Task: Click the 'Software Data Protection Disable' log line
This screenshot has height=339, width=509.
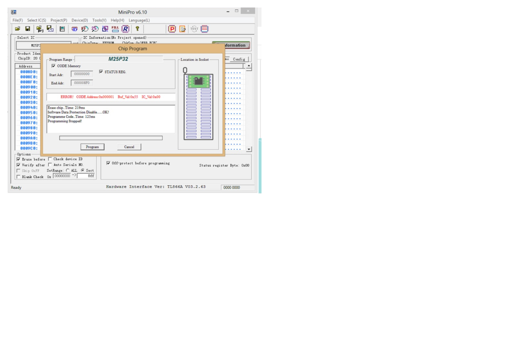Action: [78, 112]
